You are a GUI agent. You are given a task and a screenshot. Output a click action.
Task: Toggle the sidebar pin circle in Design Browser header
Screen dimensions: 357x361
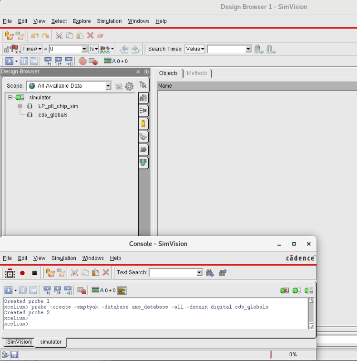click(146, 72)
